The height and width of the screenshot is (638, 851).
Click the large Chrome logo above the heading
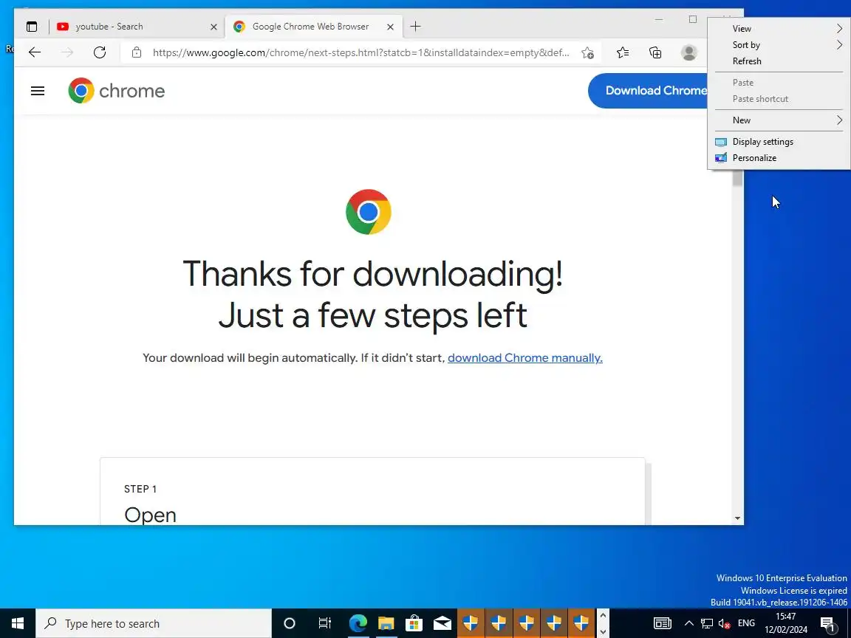(369, 212)
